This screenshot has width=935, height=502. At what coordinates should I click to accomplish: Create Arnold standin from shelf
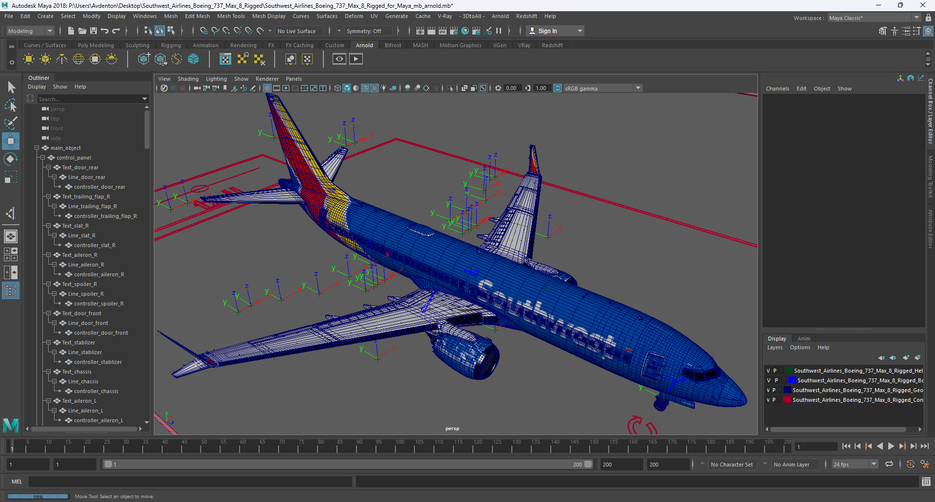click(x=144, y=59)
